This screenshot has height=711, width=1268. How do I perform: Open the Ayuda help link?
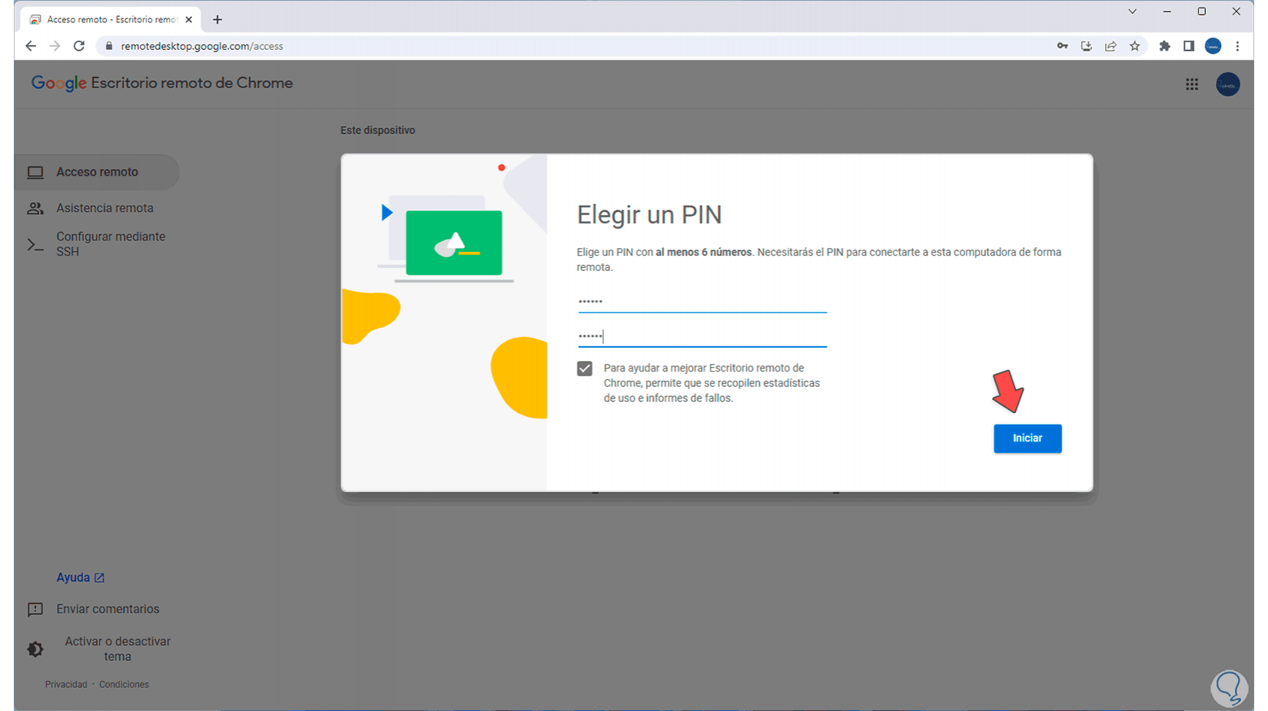[x=80, y=577]
